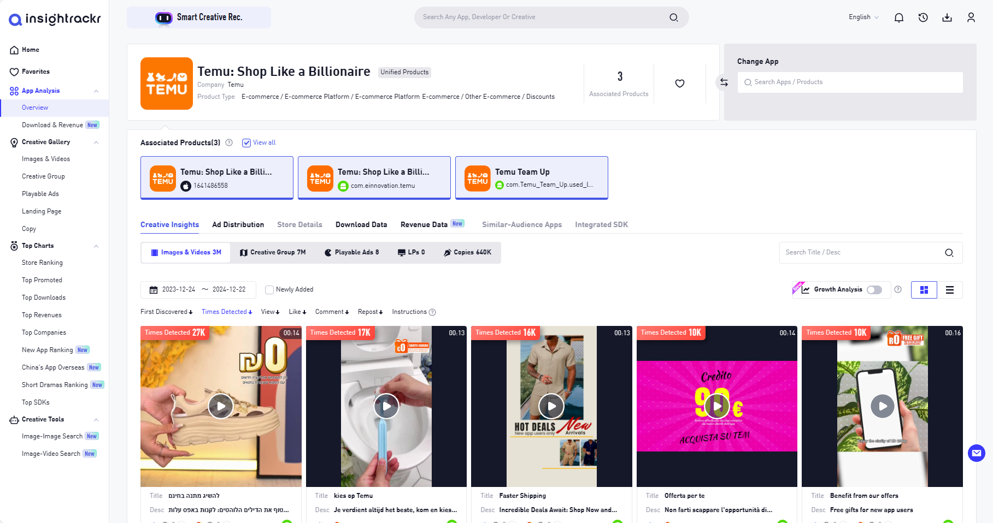This screenshot has width=993, height=523.
Task: Switch to list view layout
Action: click(x=950, y=290)
